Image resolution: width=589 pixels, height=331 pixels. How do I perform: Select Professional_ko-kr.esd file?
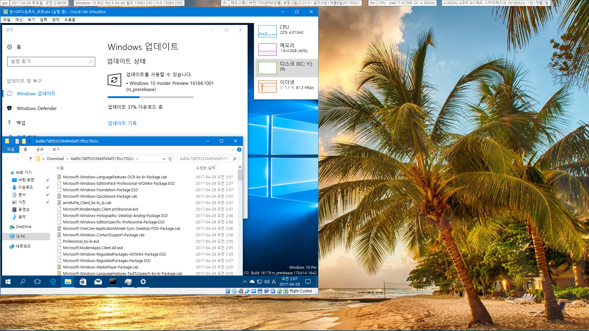[81, 242]
